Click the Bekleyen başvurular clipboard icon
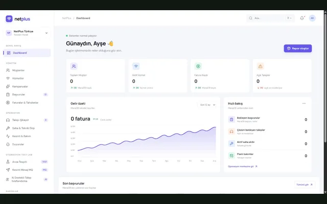 pyautogui.click(x=231, y=119)
